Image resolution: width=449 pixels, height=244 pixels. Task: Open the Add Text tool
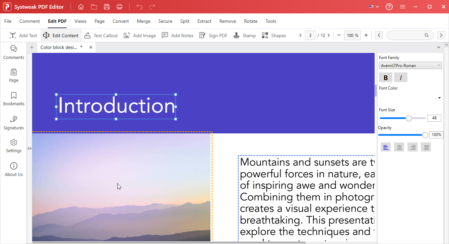pyautogui.click(x=23, y=35)
